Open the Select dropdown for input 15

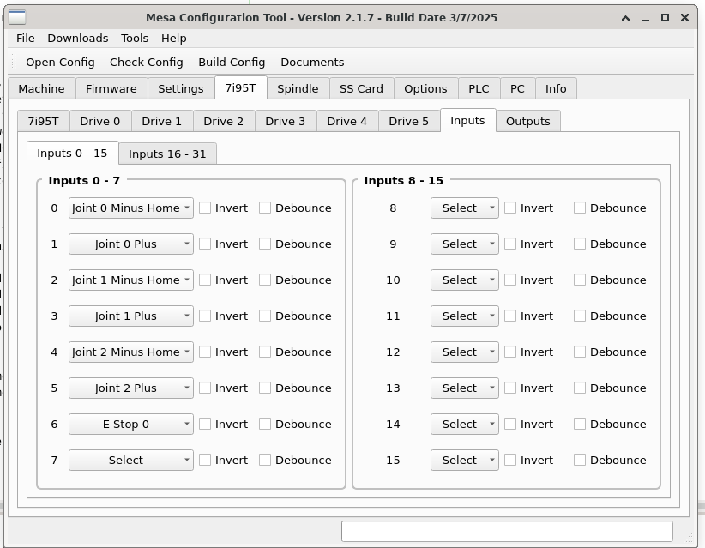tap(465, 460)
